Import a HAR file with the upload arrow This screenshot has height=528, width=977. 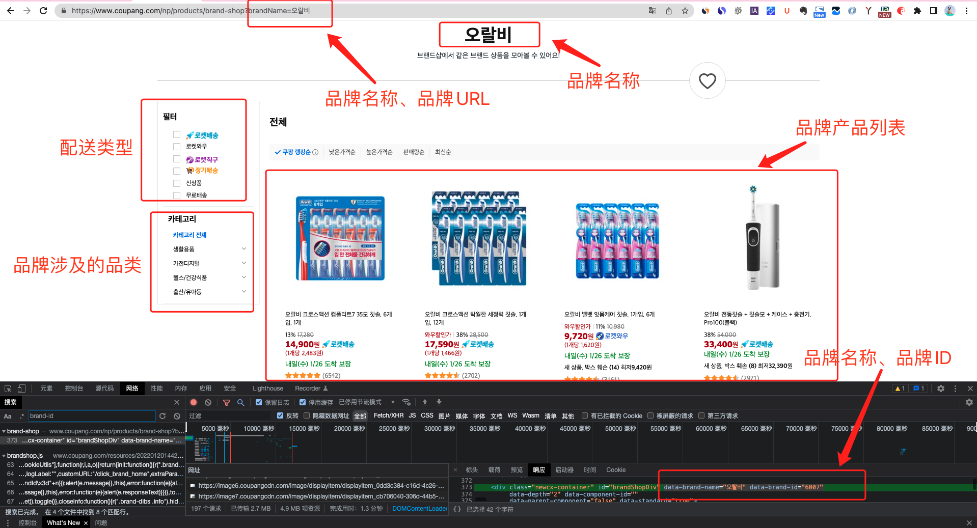coord(425,402)
